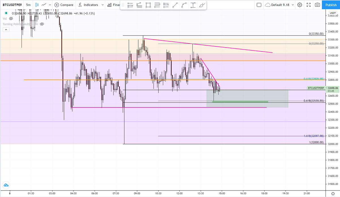
Task: Click the 1.618(32097.98) fib label
Action: click(x=314, y=136)
